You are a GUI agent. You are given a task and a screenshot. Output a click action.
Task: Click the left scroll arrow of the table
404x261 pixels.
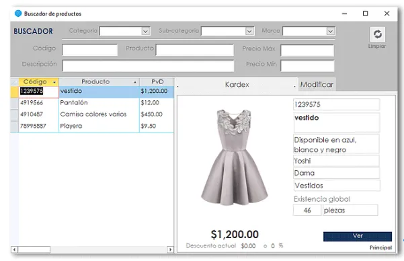(x=14, y=250)
